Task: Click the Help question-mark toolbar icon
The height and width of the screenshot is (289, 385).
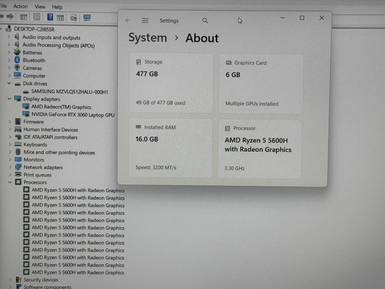Action: [50, 17]
